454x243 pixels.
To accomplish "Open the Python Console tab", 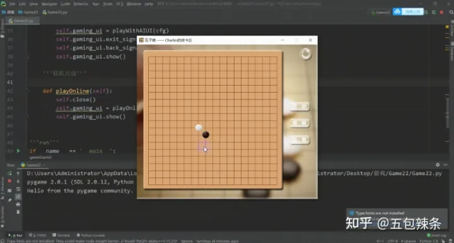I will 91,235.
